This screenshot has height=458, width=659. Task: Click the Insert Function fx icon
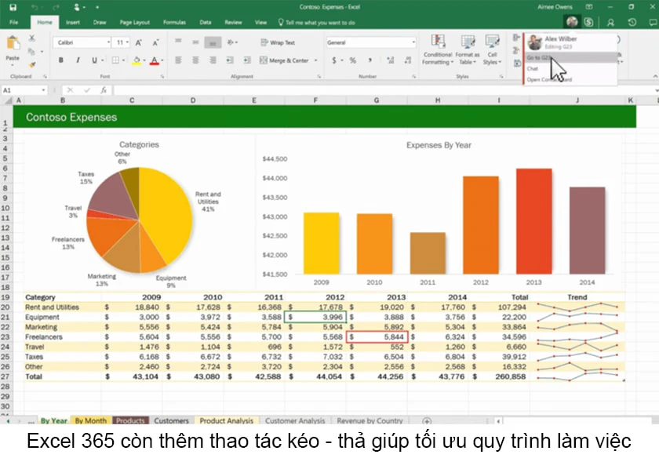(104, 90)
